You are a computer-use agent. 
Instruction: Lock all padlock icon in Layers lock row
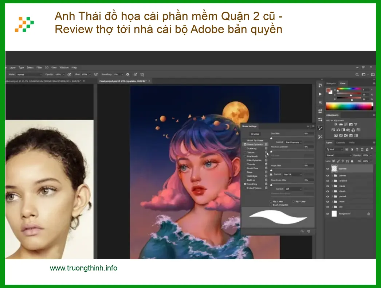(x=352, y=161)
